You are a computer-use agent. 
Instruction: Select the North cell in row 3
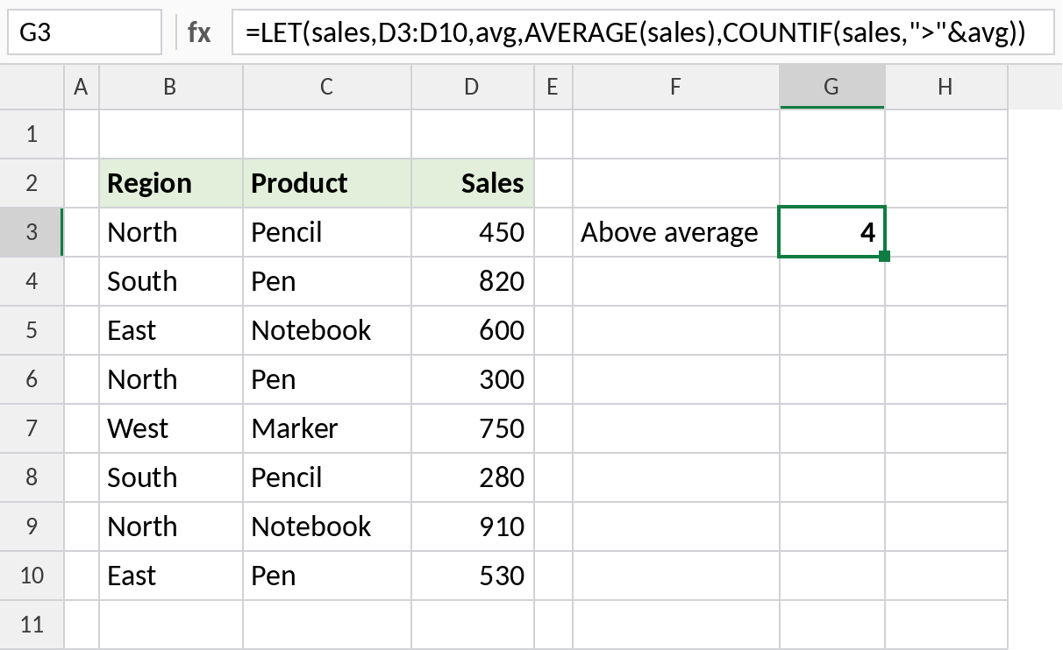(171, 232)
